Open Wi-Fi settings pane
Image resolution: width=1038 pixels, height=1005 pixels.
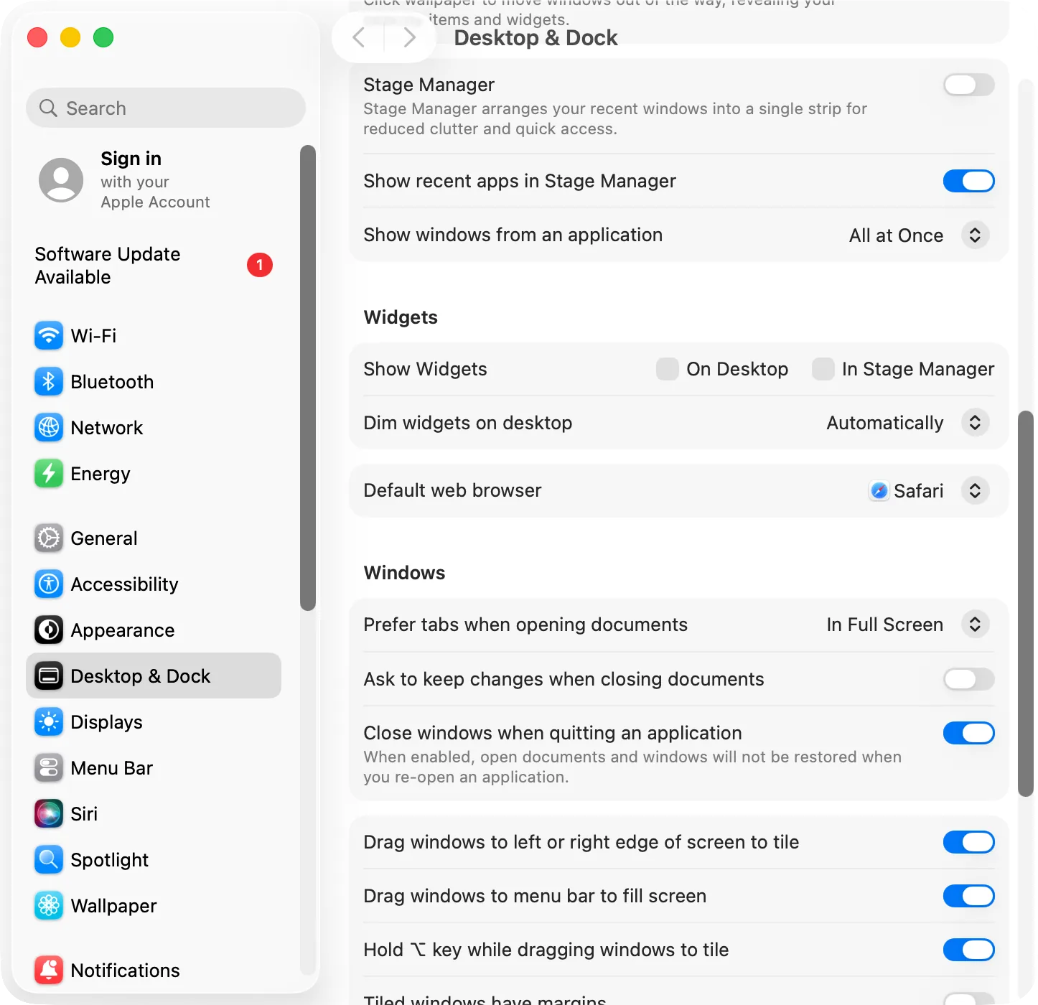click(x=154, y=335)
